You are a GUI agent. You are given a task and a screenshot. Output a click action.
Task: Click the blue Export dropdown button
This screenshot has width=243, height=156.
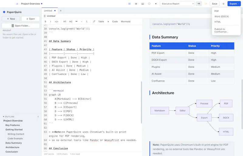click(x=234, y=4)
